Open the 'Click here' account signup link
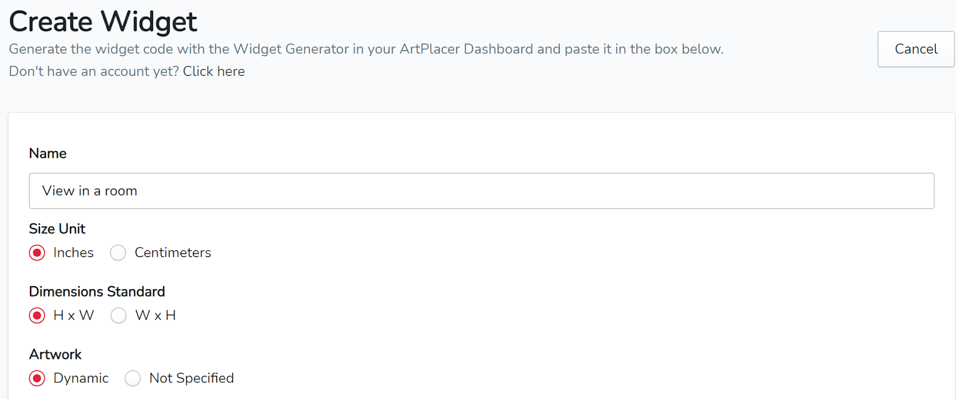Image resolution: width=956 pixels, height=399 pixels. [x=214, y=71]
